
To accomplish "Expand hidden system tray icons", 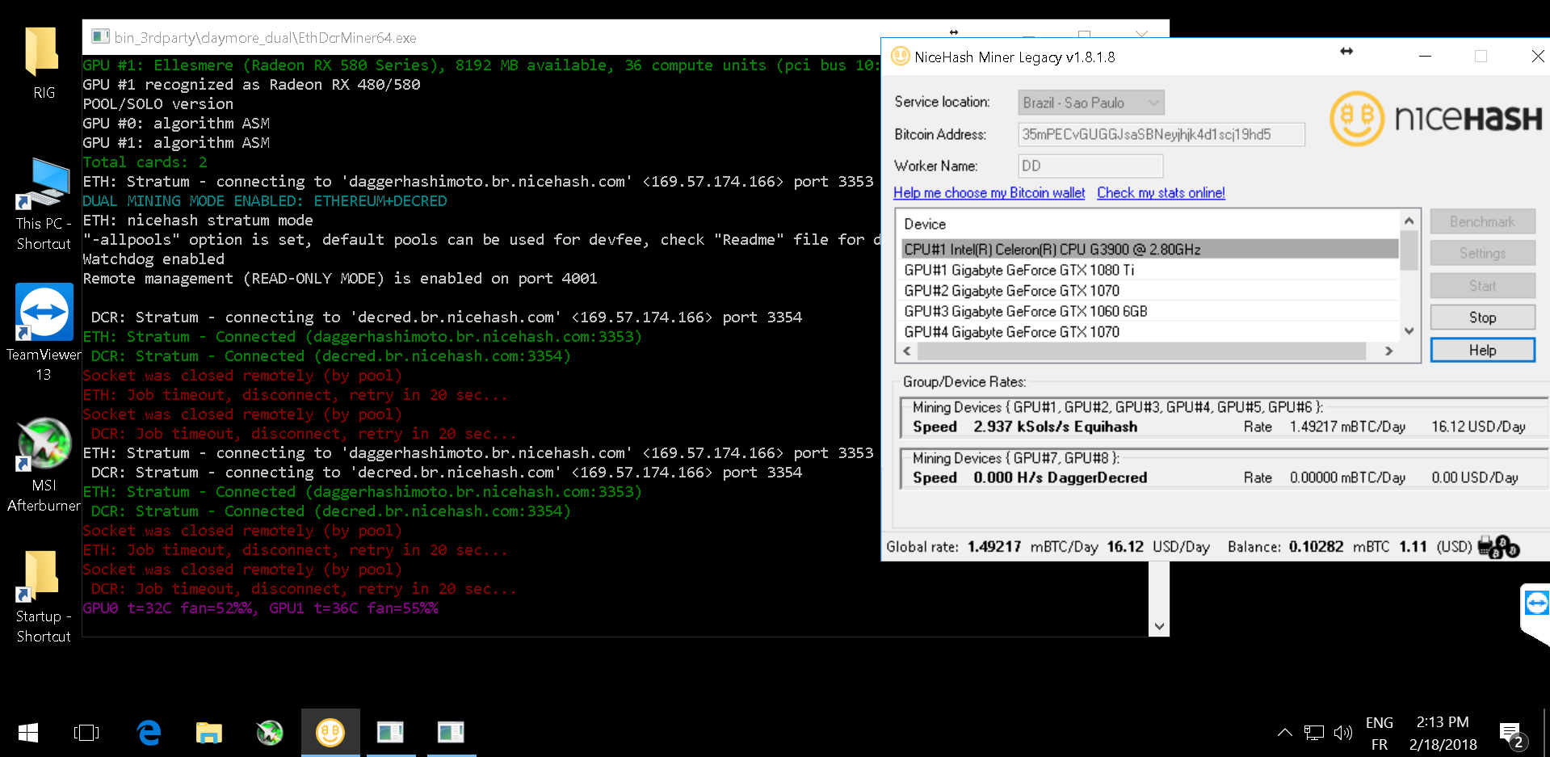I will point(1284,733).
